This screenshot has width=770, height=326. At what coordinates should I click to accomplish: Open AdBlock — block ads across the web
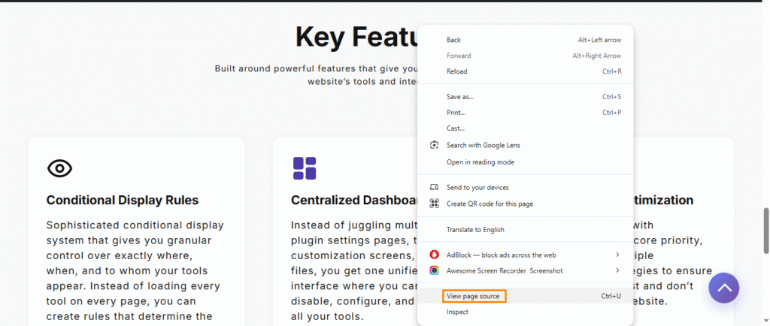click(x=526, y=255)
